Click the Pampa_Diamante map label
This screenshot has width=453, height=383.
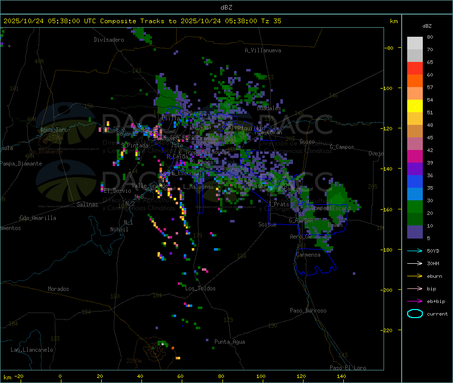tap(21, 164)
